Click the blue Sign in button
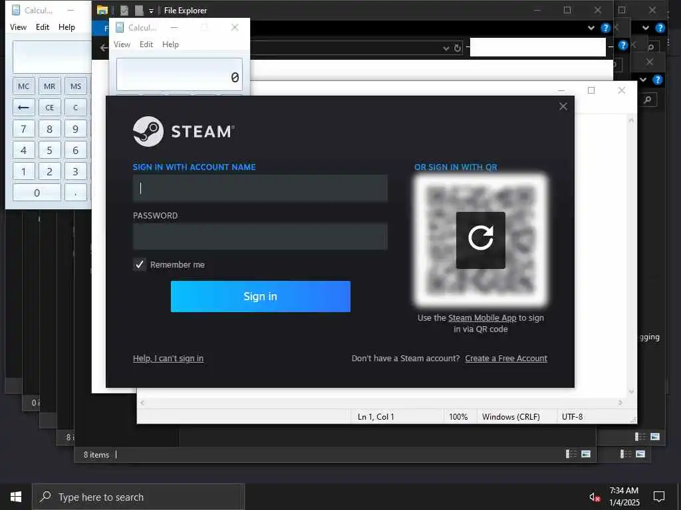This screenshot has width=681, height=510. pos(260,296)
